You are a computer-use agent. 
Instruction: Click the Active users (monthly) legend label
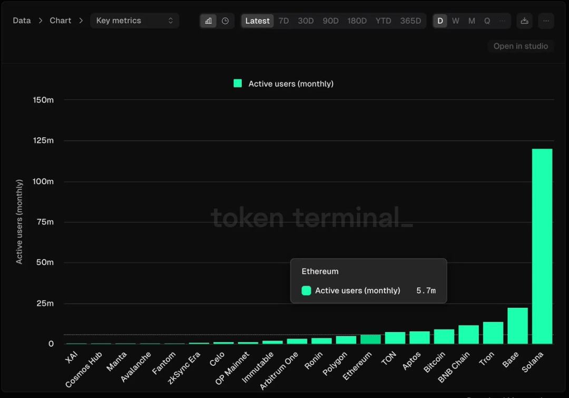pos(291,84)
